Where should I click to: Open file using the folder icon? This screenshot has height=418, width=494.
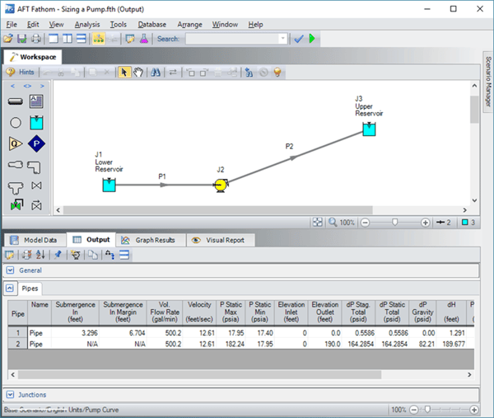[8, 39]
